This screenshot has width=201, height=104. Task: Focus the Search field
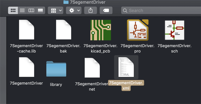coord(161,10)
